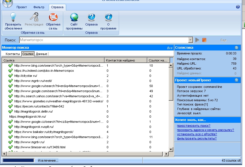Screen dimensions: 245x167
Task: Open О программе info icon
Action: coord(108,17)
